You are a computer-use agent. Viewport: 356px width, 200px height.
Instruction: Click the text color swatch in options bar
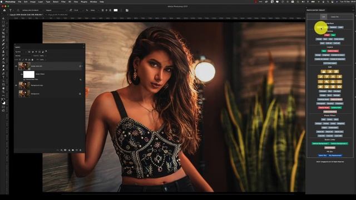tap(116, 10)
